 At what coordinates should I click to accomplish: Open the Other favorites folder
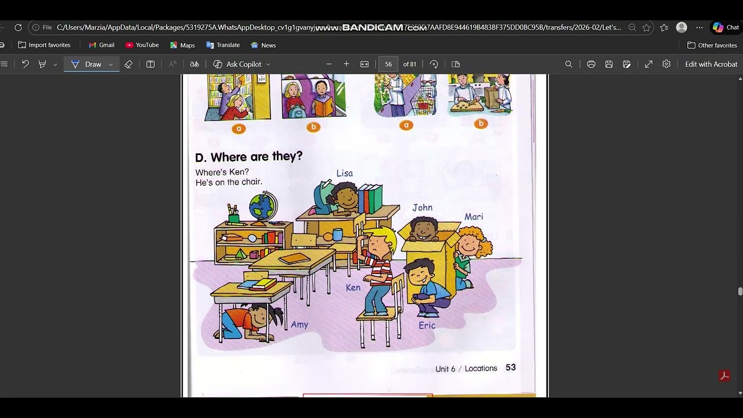(712, 45)
